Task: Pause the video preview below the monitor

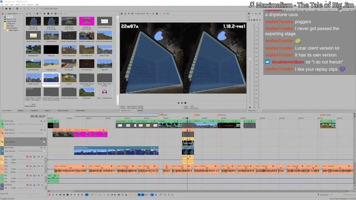Action: 182,103
